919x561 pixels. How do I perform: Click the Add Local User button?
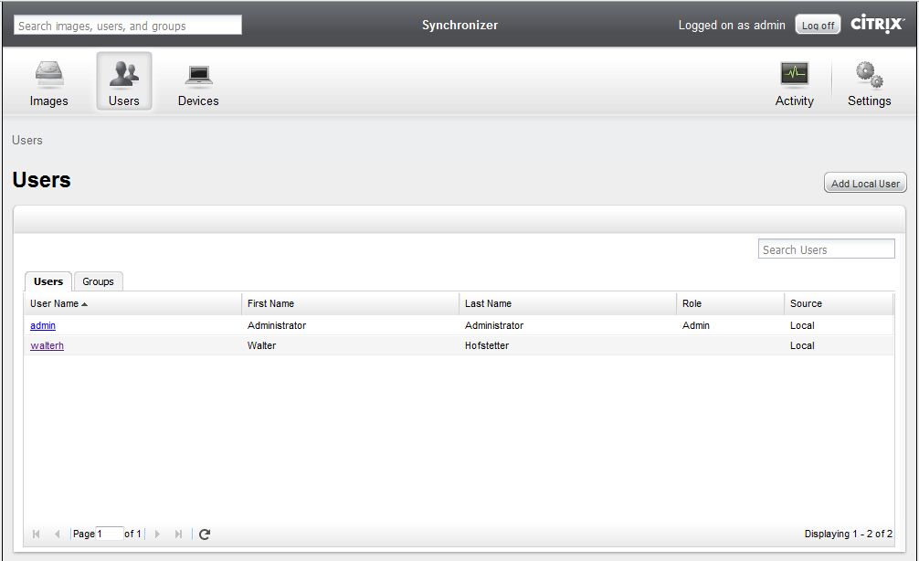(864, 184)
